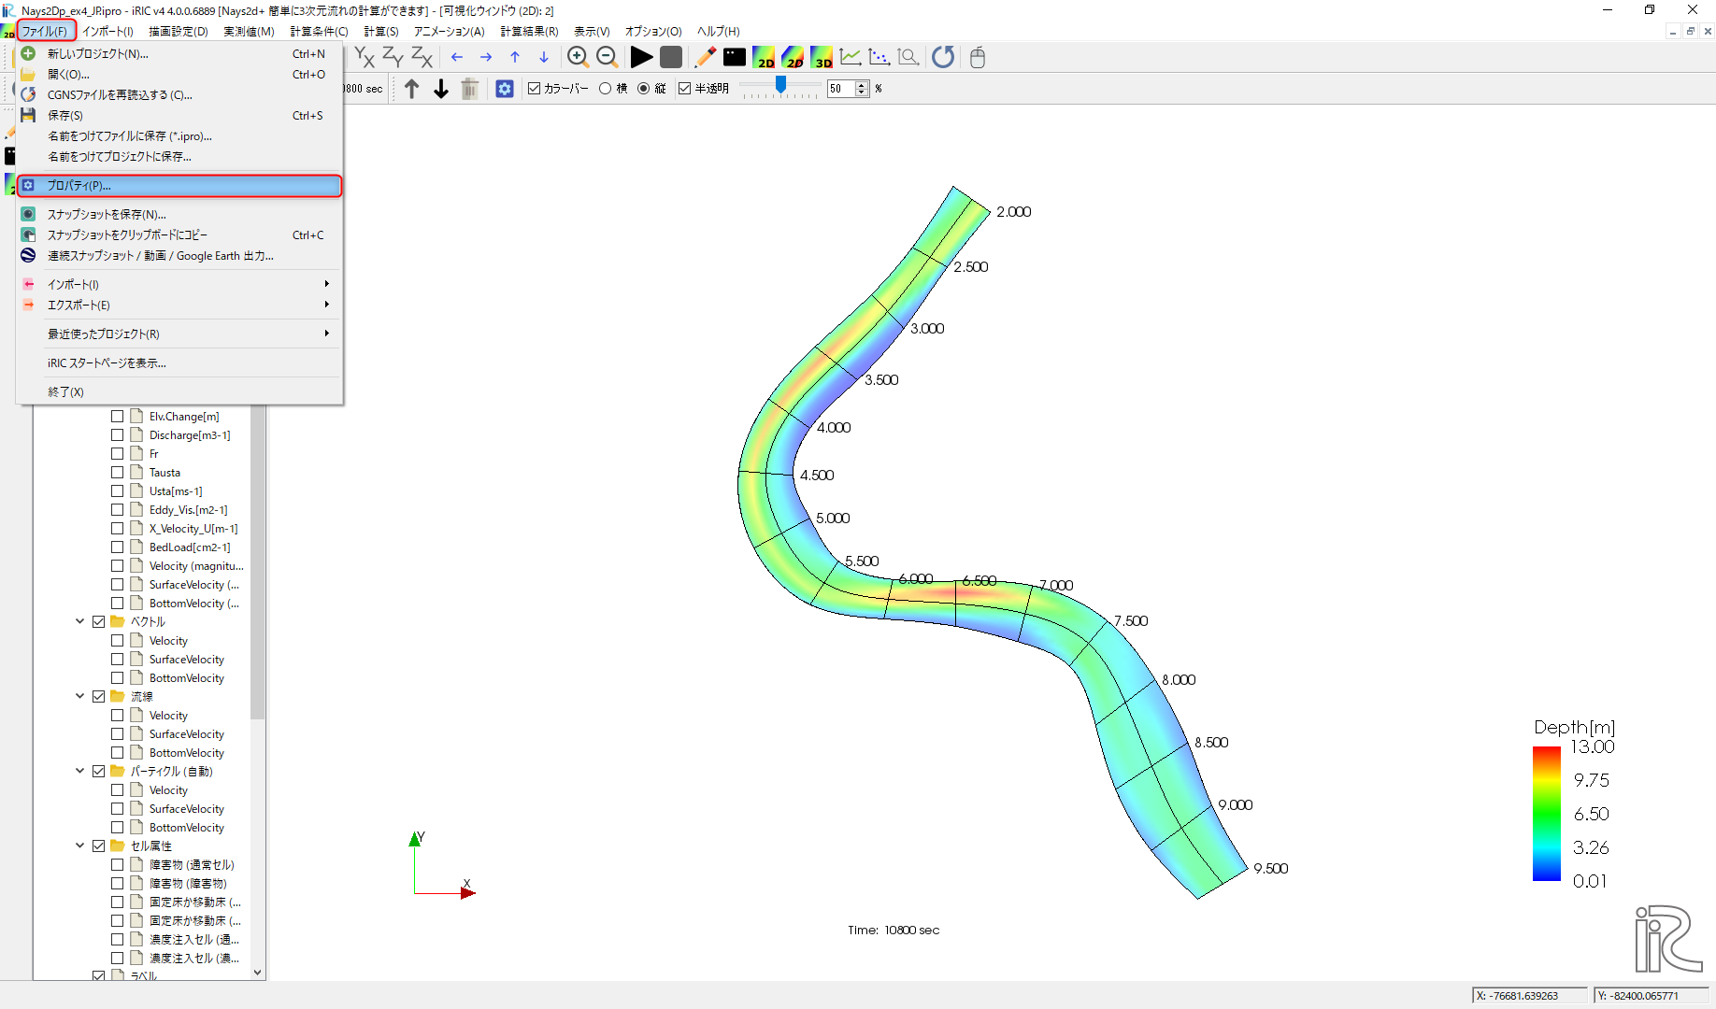Start calculation with the black play button

pos(641,57)
